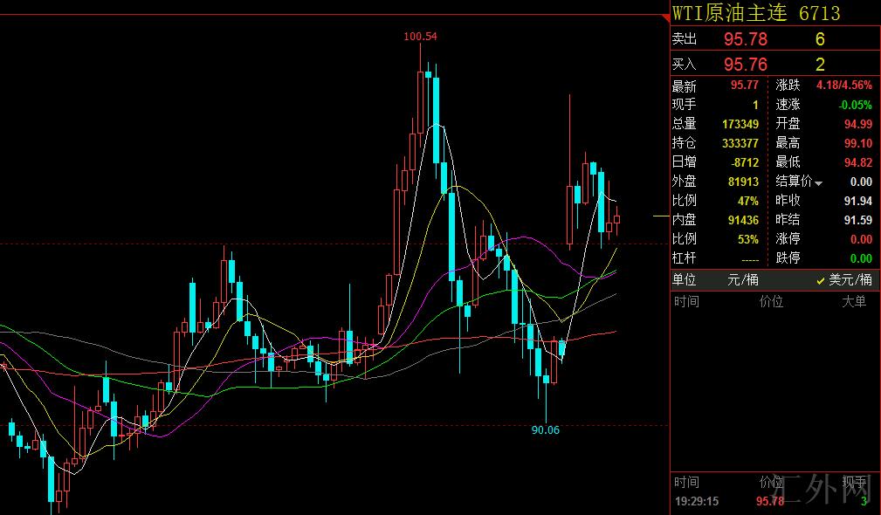Click the current price tick right of chart
The image size is (881, 515).
[x=660, y=215]
